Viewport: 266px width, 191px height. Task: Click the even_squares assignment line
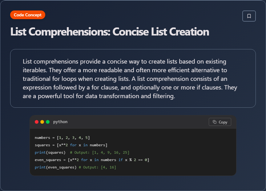tap(92, 160)
